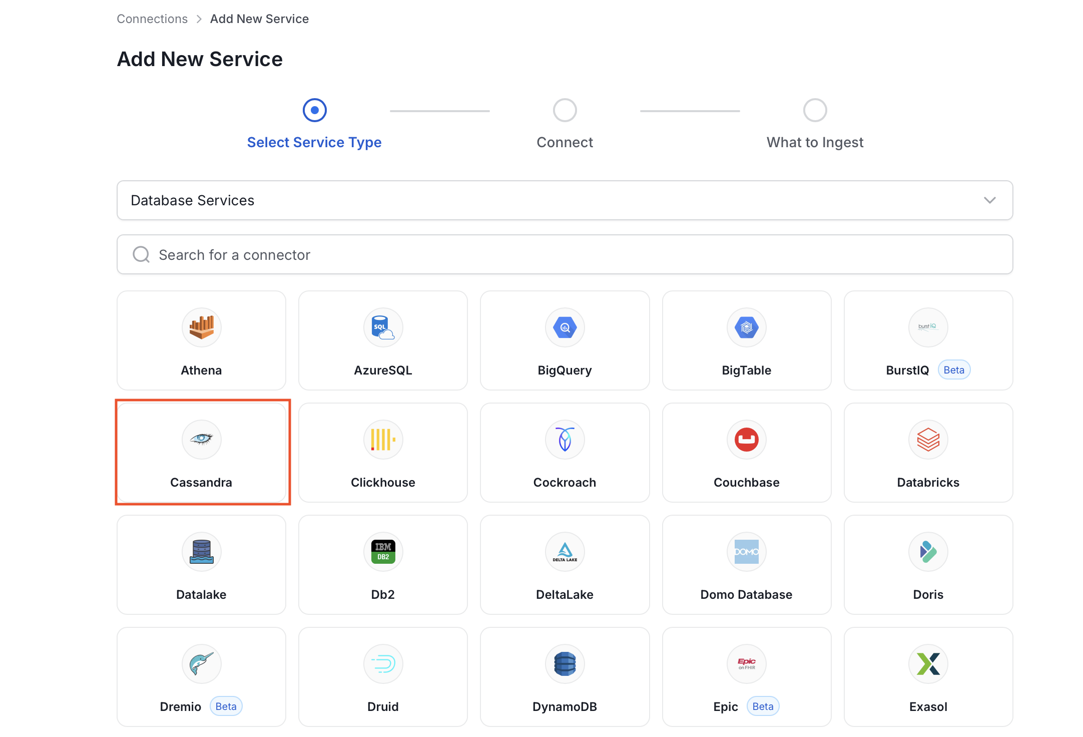
Task: Pick the DeltaLake triangle icon
Action: pos(565,552)
